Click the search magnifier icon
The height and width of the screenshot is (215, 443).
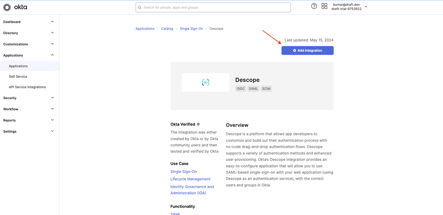[x=140, y=7]
